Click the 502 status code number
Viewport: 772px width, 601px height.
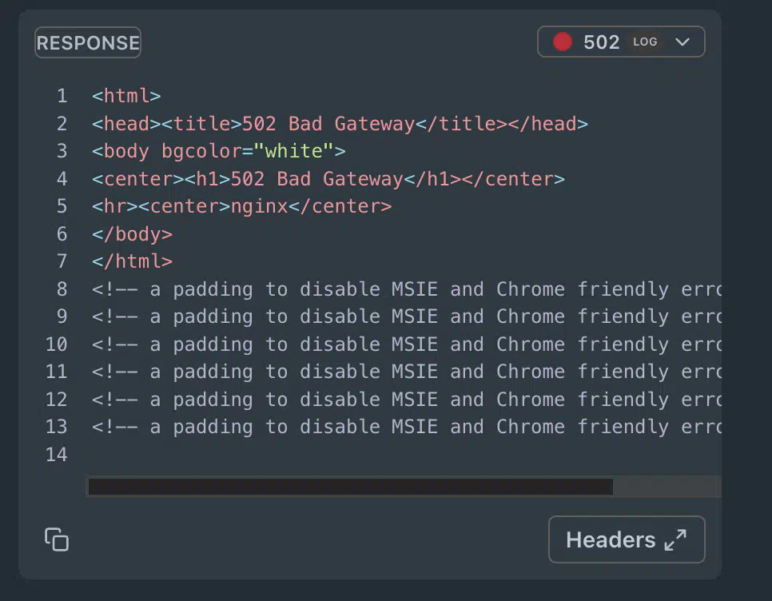tap(601, 42)
